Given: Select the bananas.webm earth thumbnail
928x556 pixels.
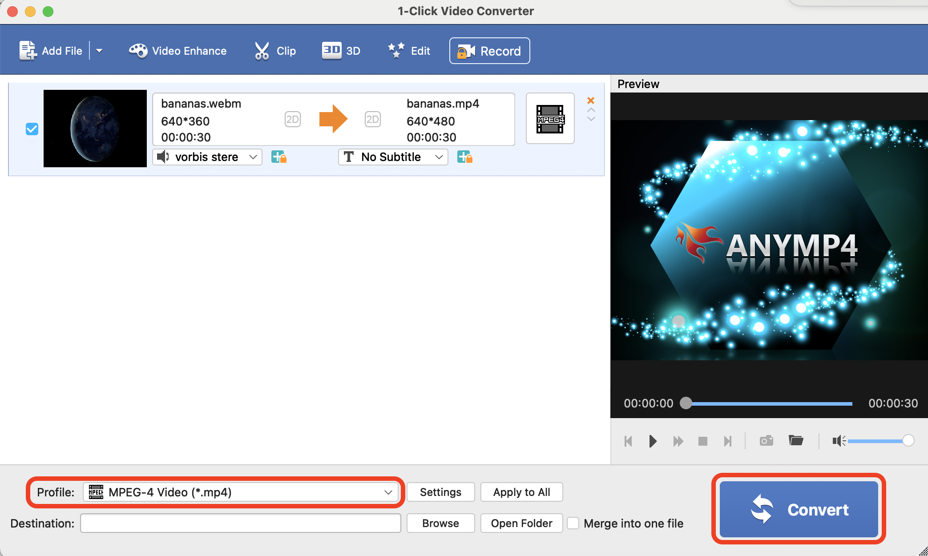Looking at the screenshot, I should 95,129.
